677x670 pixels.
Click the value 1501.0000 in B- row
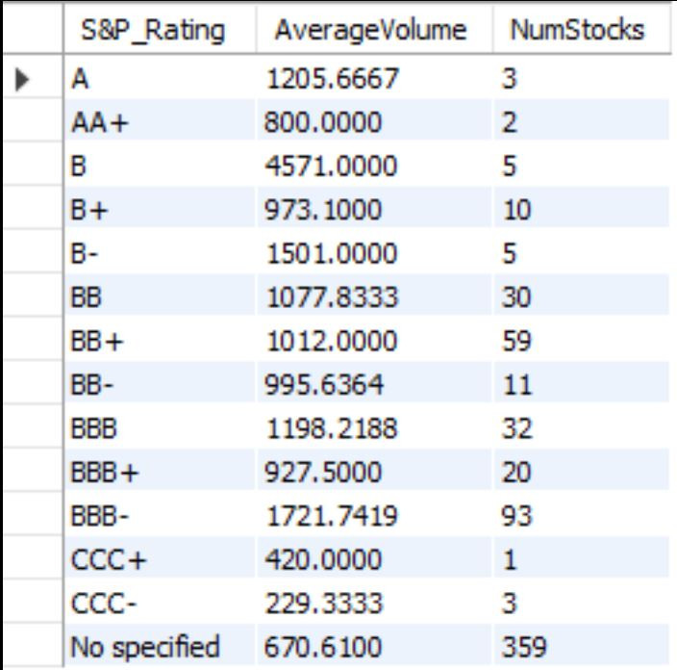374,253
